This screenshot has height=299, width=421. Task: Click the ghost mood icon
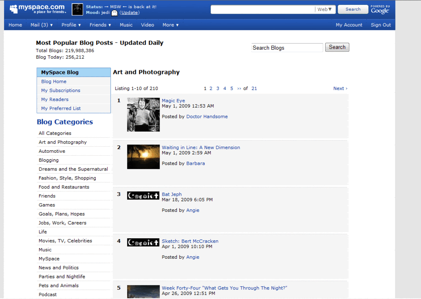pyautogui.click(x=115, y=13)
